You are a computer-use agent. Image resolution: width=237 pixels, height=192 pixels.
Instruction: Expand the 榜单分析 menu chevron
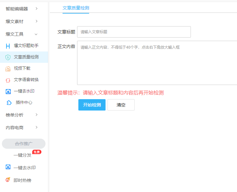[37, 115]
